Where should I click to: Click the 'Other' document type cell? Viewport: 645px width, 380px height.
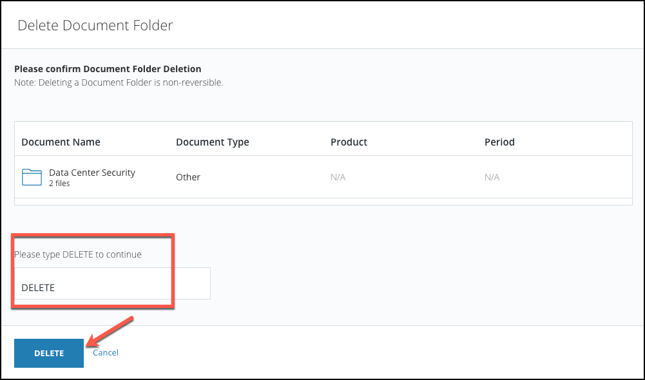click(x=188, y=177)
